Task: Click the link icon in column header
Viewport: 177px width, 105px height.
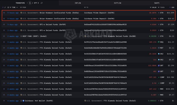Action: [x=5, y=8]
